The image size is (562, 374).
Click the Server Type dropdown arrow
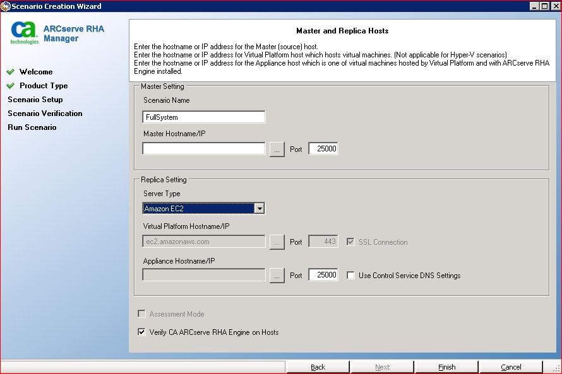(259, 207)
